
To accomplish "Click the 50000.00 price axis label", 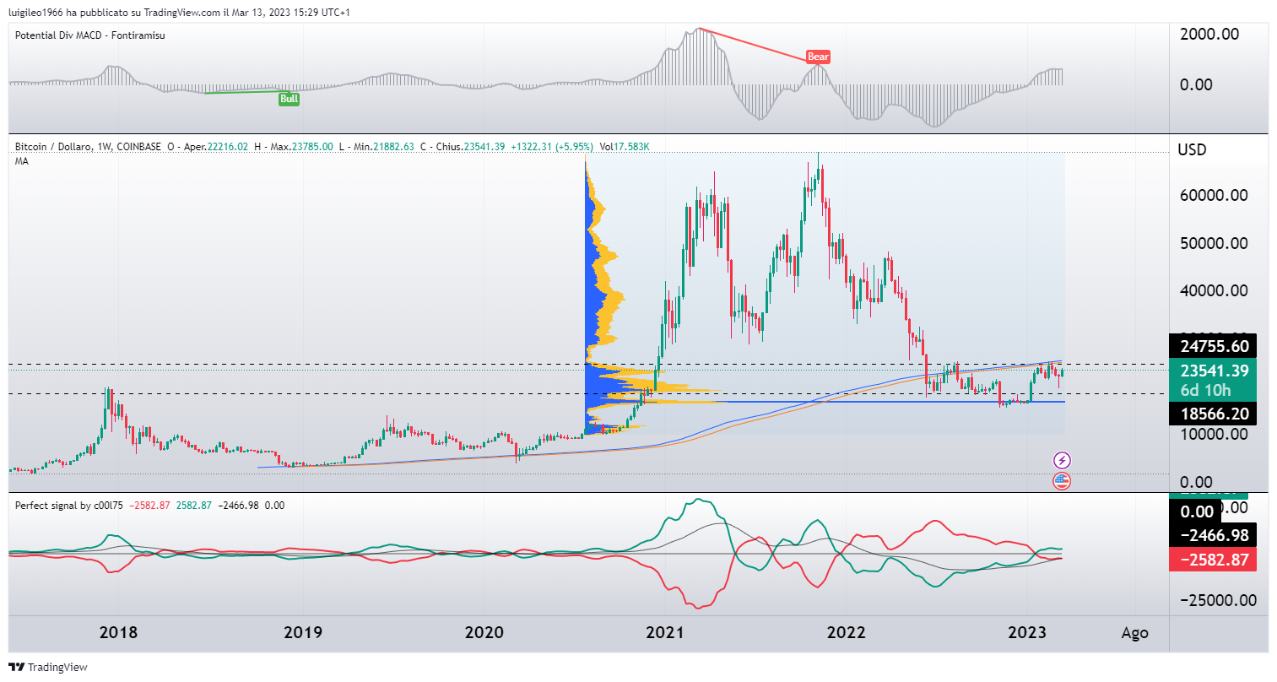I will coord(1214,243).
